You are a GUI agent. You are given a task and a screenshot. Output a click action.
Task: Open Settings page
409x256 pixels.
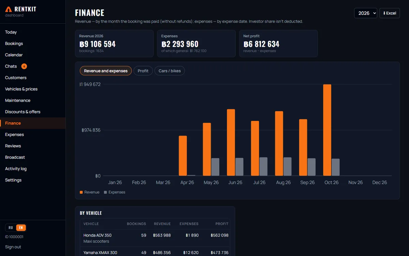click(x=33, y=180)
